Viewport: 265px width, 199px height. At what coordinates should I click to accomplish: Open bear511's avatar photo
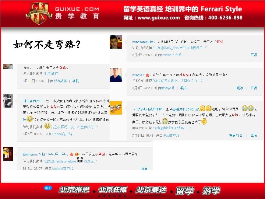coord(116,75)
